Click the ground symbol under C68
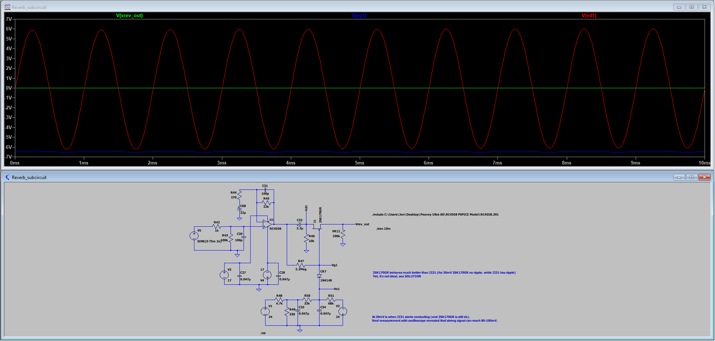 239,219
